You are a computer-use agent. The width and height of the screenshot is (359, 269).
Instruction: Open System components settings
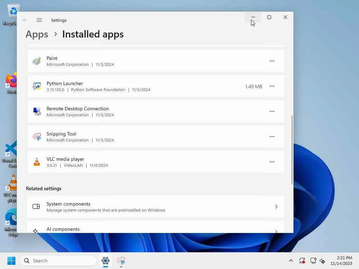pos(155,207)
